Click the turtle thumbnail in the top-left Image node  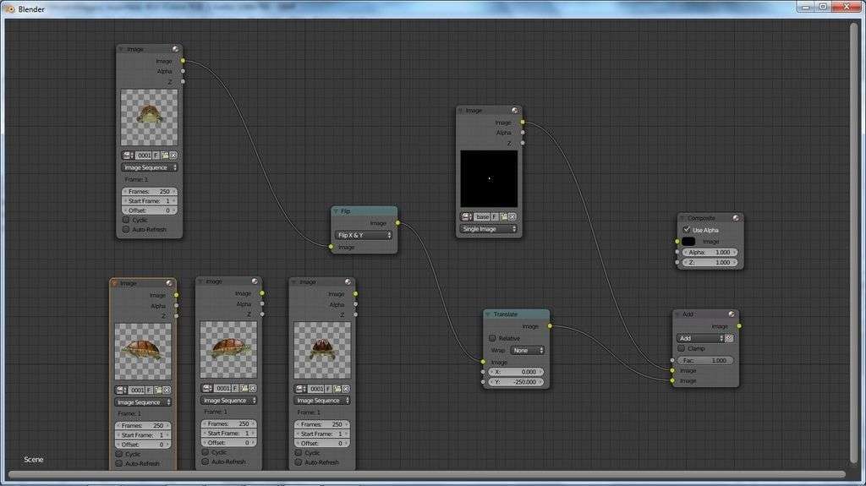click(150, 117)
